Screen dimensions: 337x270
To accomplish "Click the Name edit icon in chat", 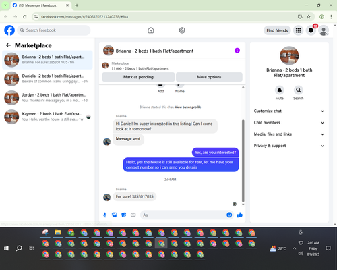I will pos(179,85).
